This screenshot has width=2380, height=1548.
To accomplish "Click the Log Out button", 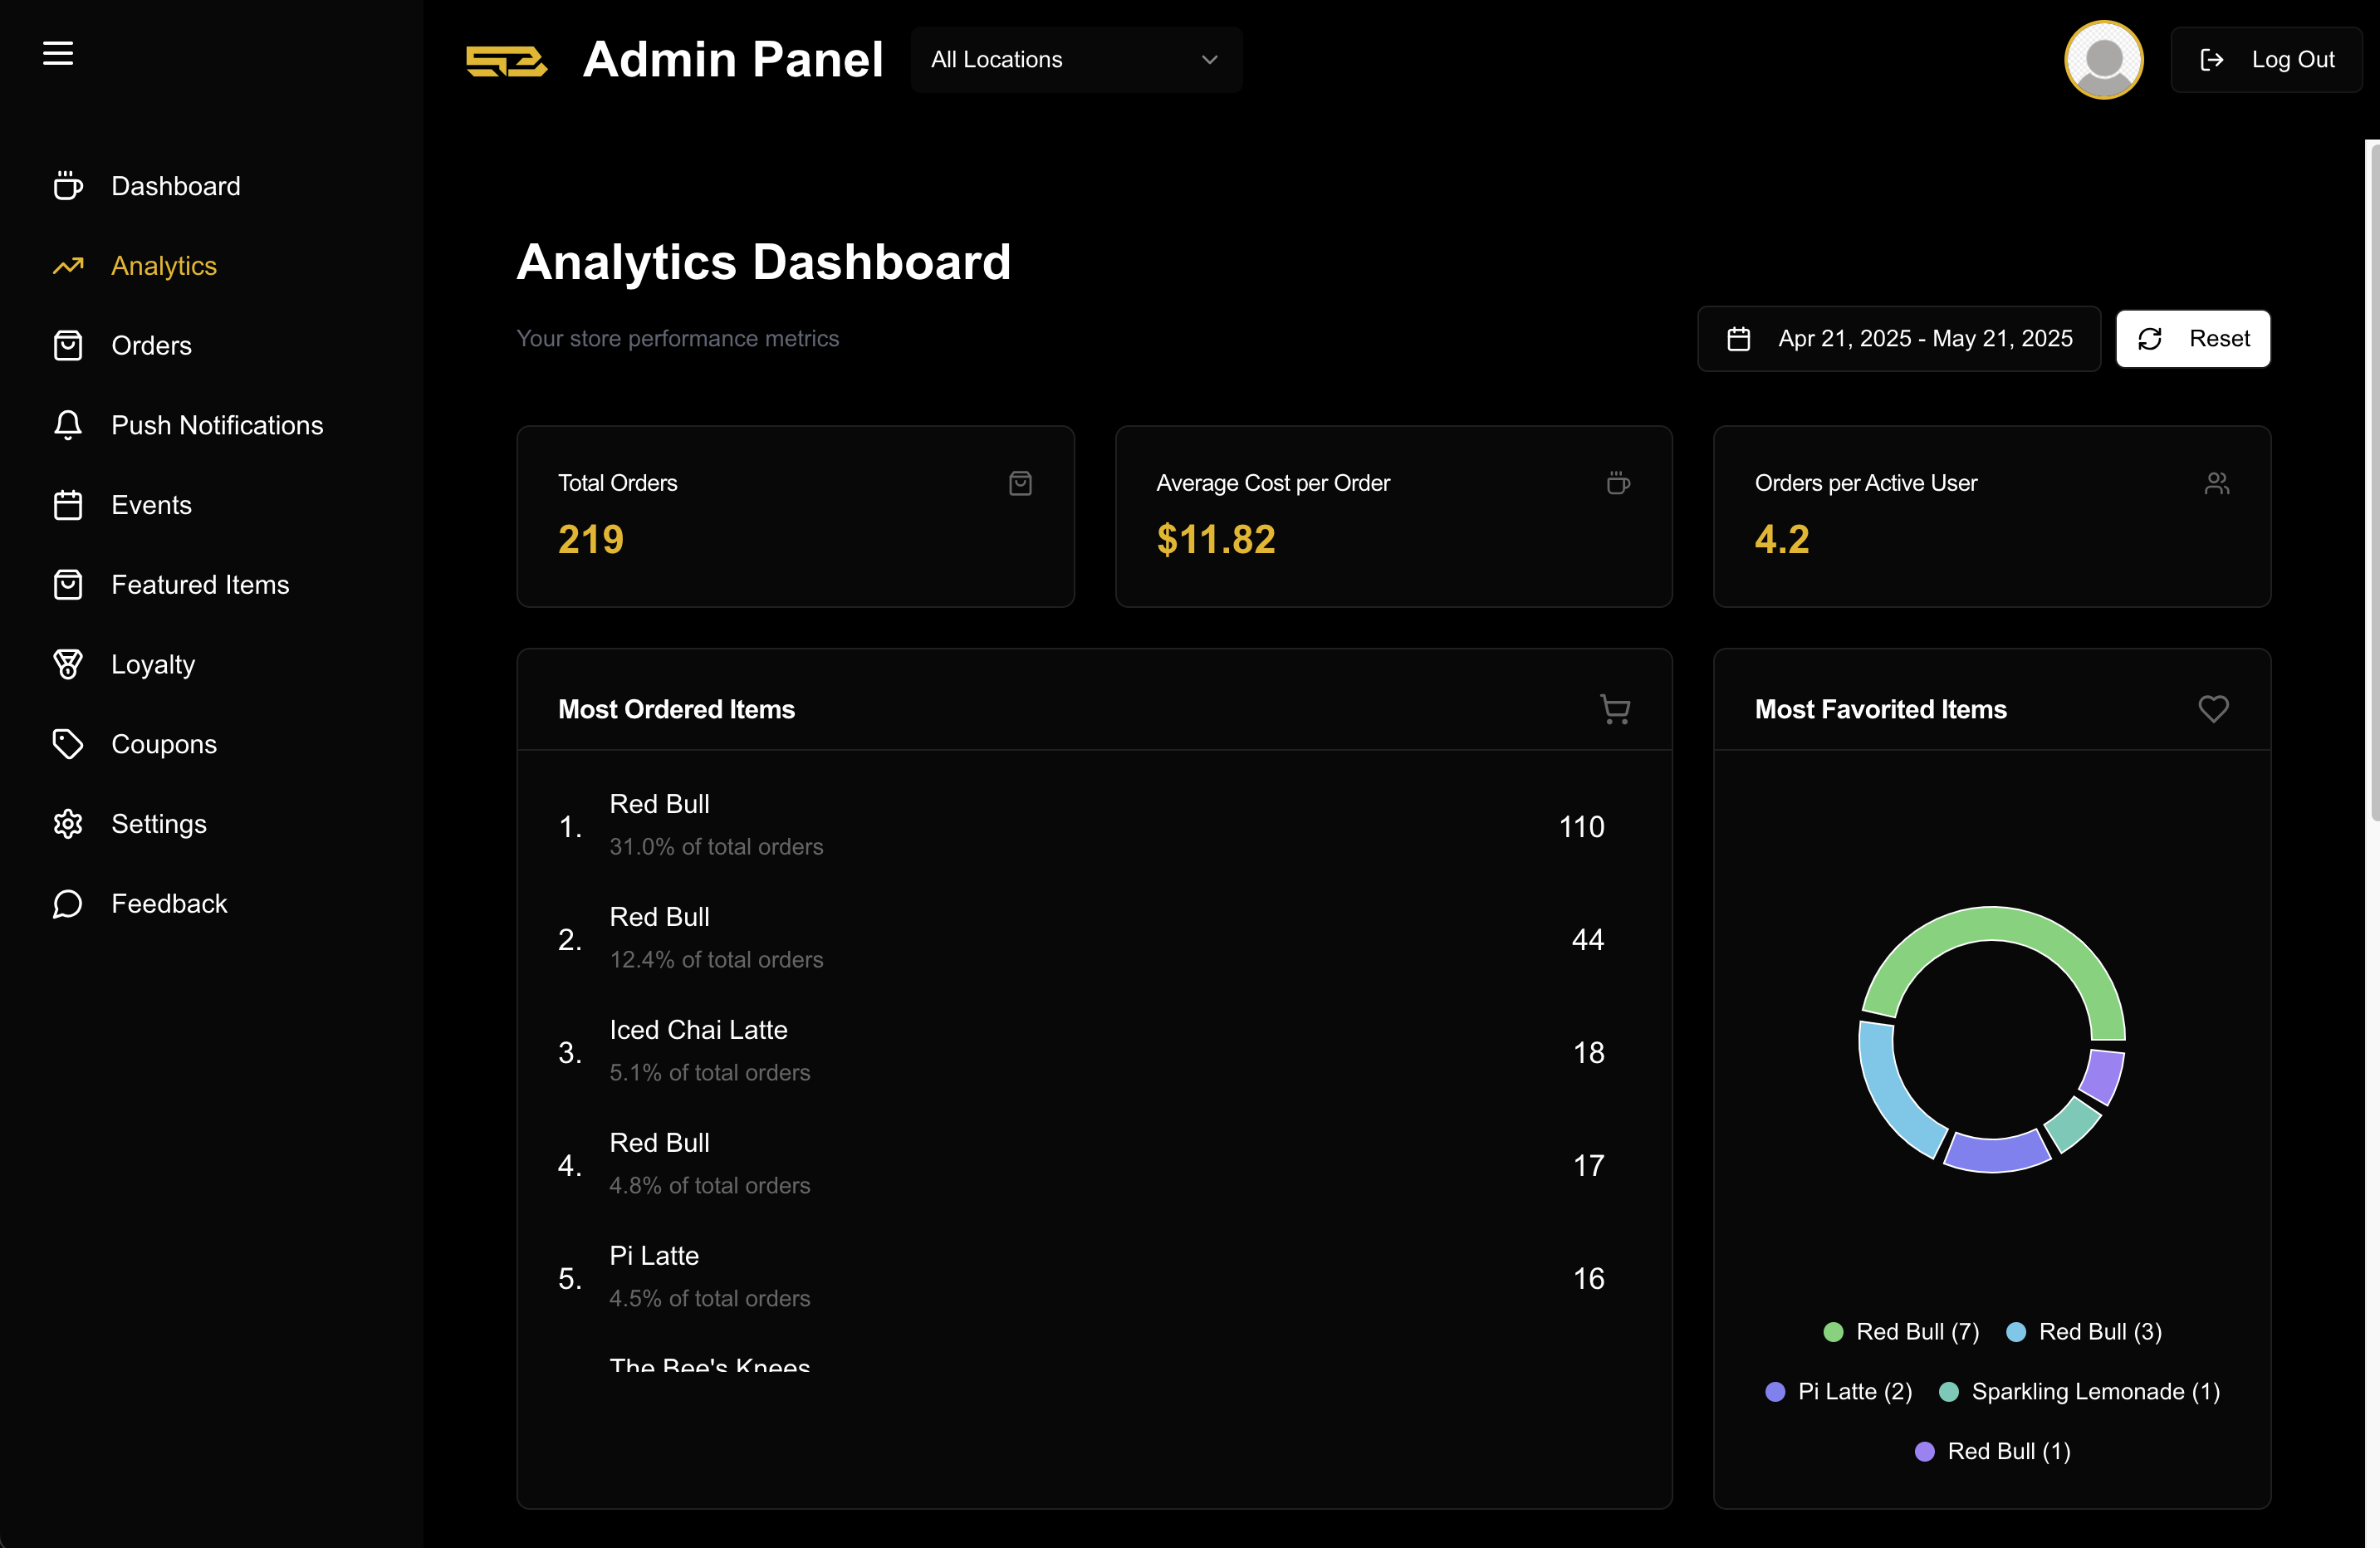I will (x=2266, y=60).
